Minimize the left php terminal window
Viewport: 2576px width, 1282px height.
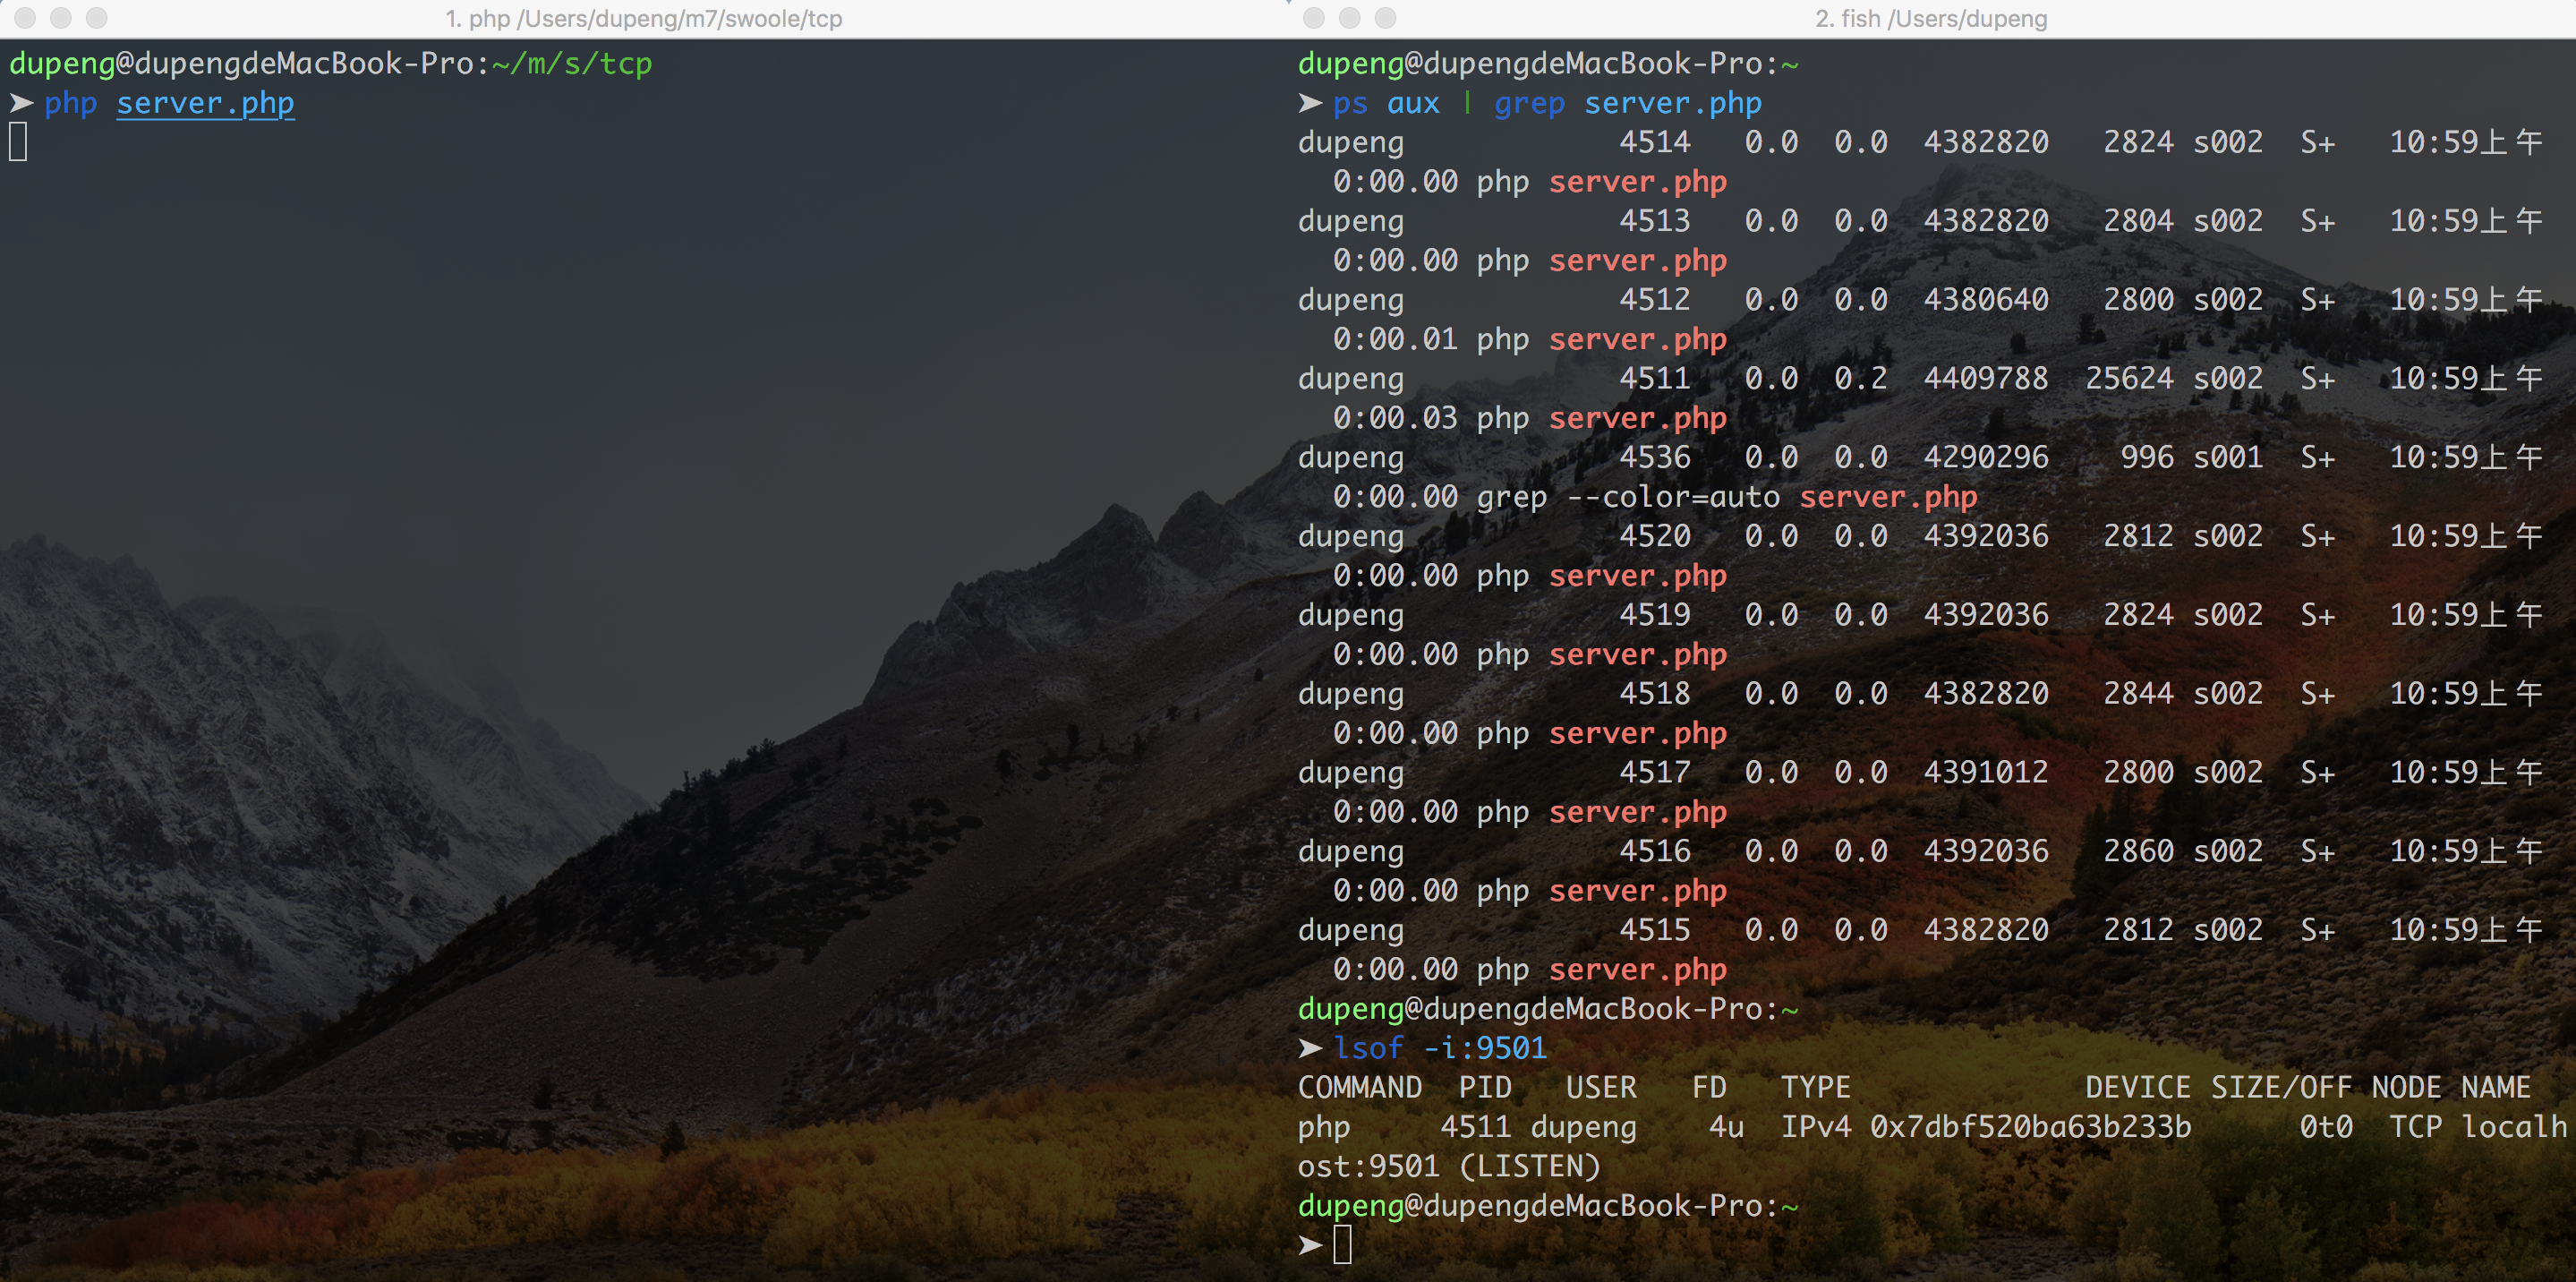tap(61, 18)
